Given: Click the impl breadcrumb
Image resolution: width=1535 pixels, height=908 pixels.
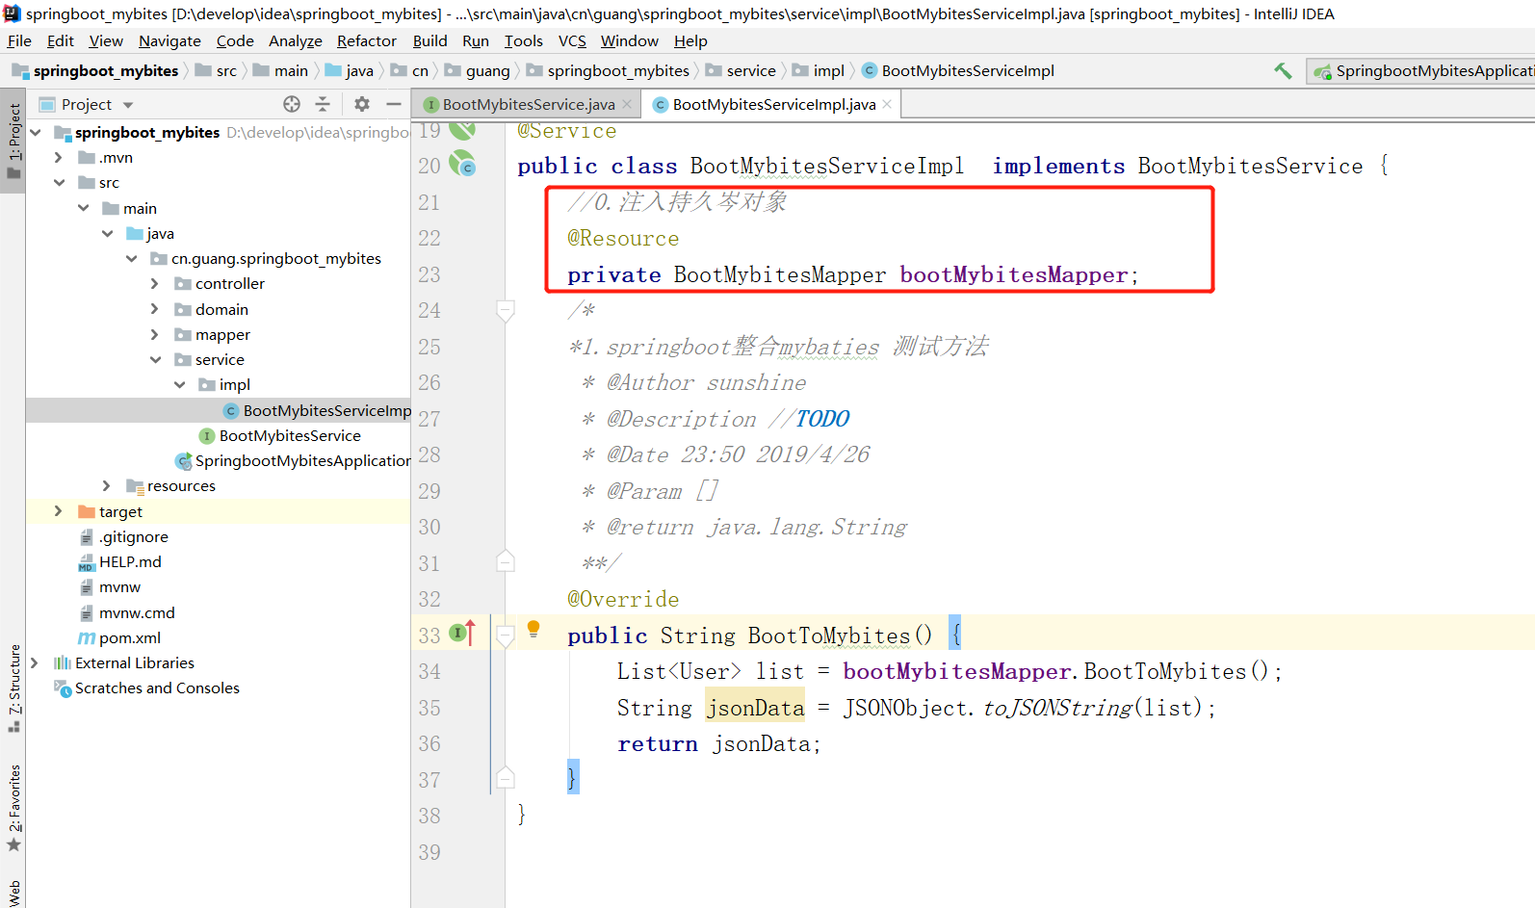Looking at the screenshot, I should (x=819, y=70).
